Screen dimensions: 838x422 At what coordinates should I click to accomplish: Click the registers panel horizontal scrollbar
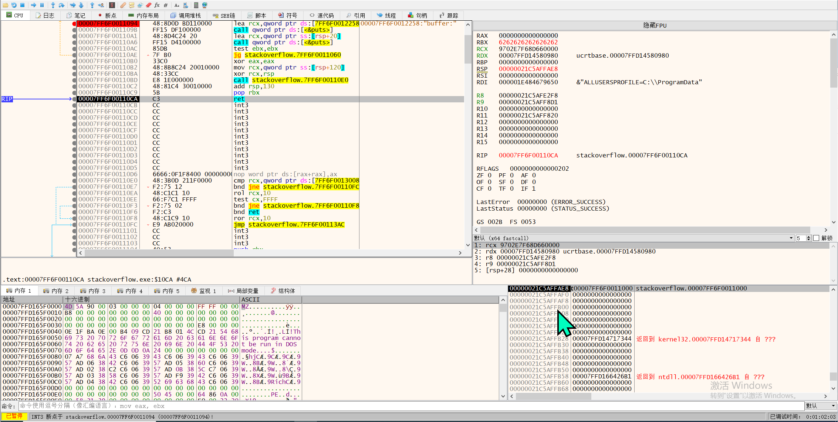[645, 230]
